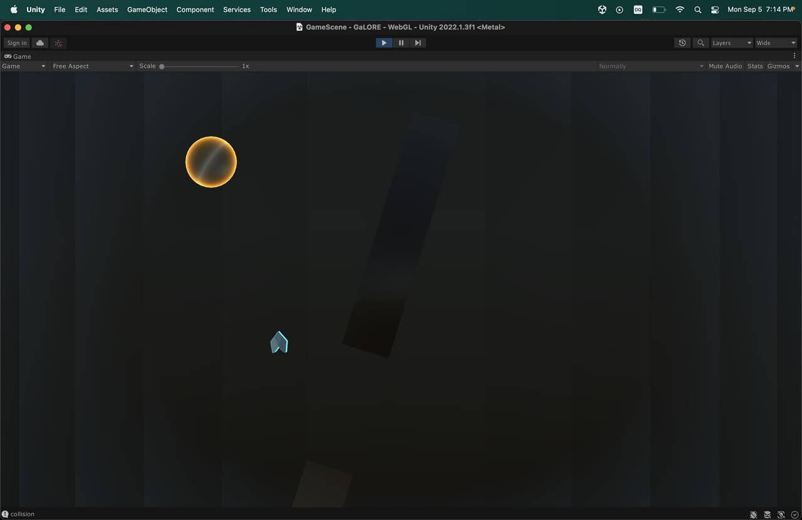Viewport: 802px width, 520px height.
Task: Open the Game tab's three-dot options menu
Action: pyautogui.click(x=794, y=56)
